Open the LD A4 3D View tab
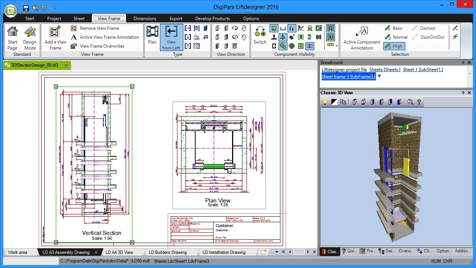This screenshot has width=476, height=268. [x=120, y=252]
